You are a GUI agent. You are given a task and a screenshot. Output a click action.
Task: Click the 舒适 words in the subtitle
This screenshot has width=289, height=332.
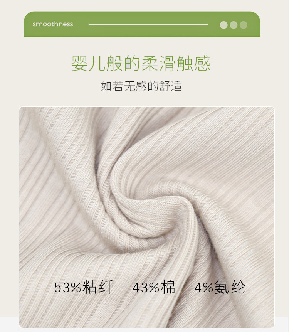(x=171, y=86)
